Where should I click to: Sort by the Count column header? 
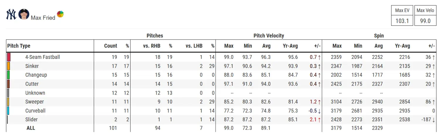[111, 46]
